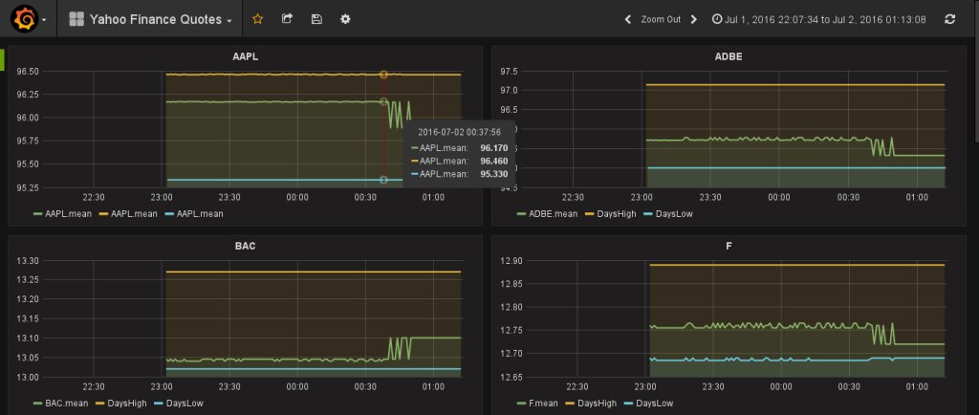Viewport: 979px width, 415px height.
Task: Click the 12.90 axis label in F panel
Action: [511, 260]
